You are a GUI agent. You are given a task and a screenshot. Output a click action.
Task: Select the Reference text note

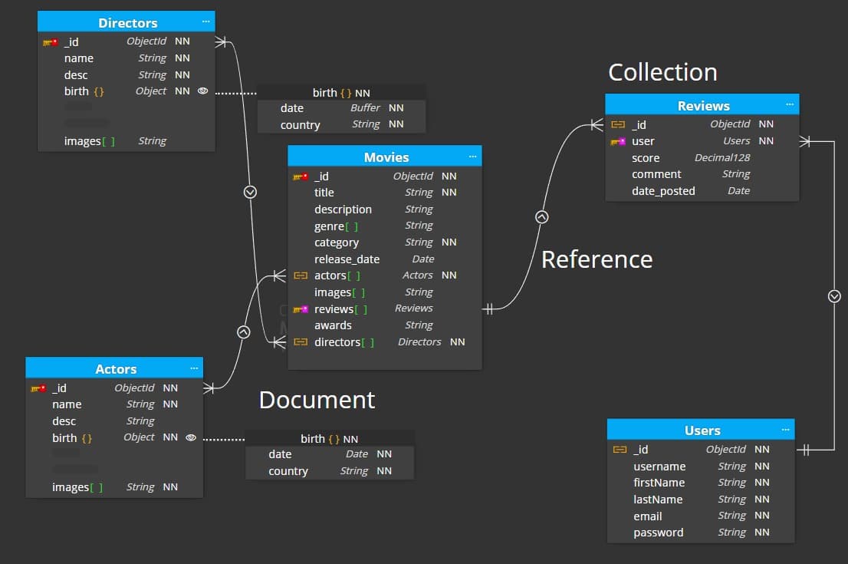pos(597,259)
